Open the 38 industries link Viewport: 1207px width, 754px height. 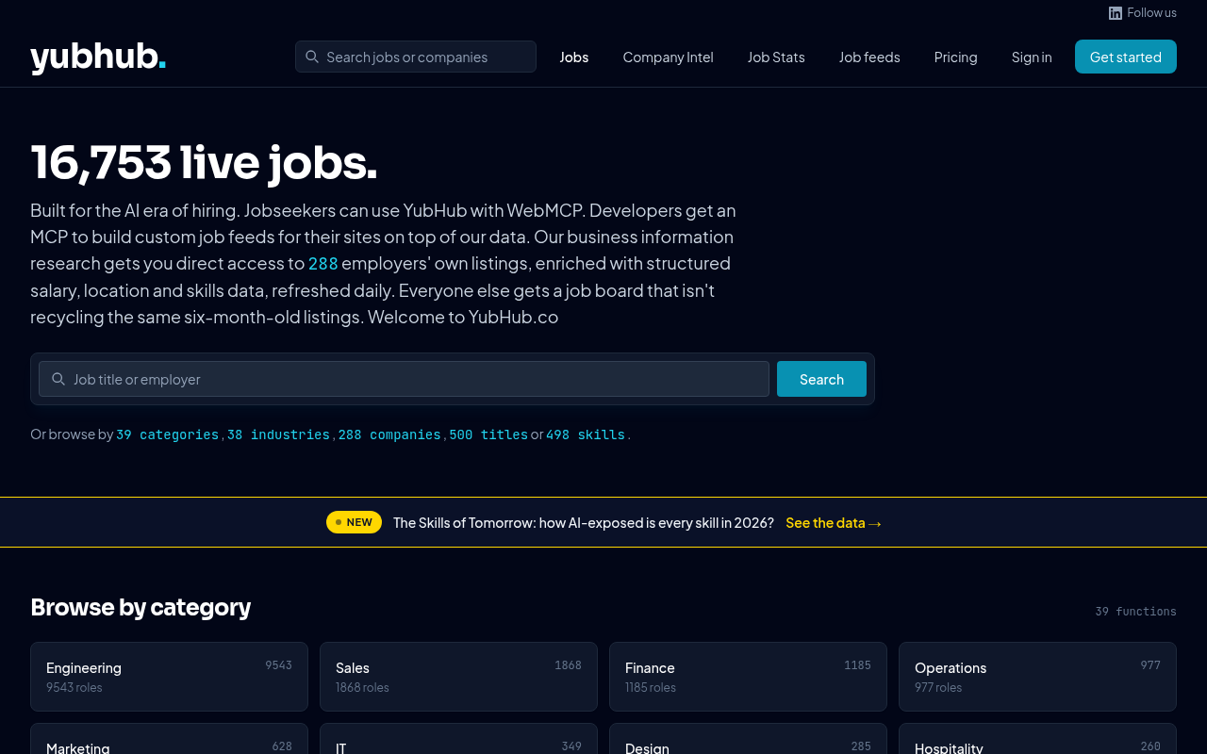point(279,434)
